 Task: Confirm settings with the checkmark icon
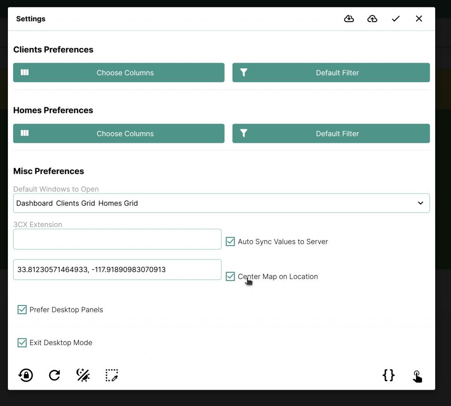(396, 19)
